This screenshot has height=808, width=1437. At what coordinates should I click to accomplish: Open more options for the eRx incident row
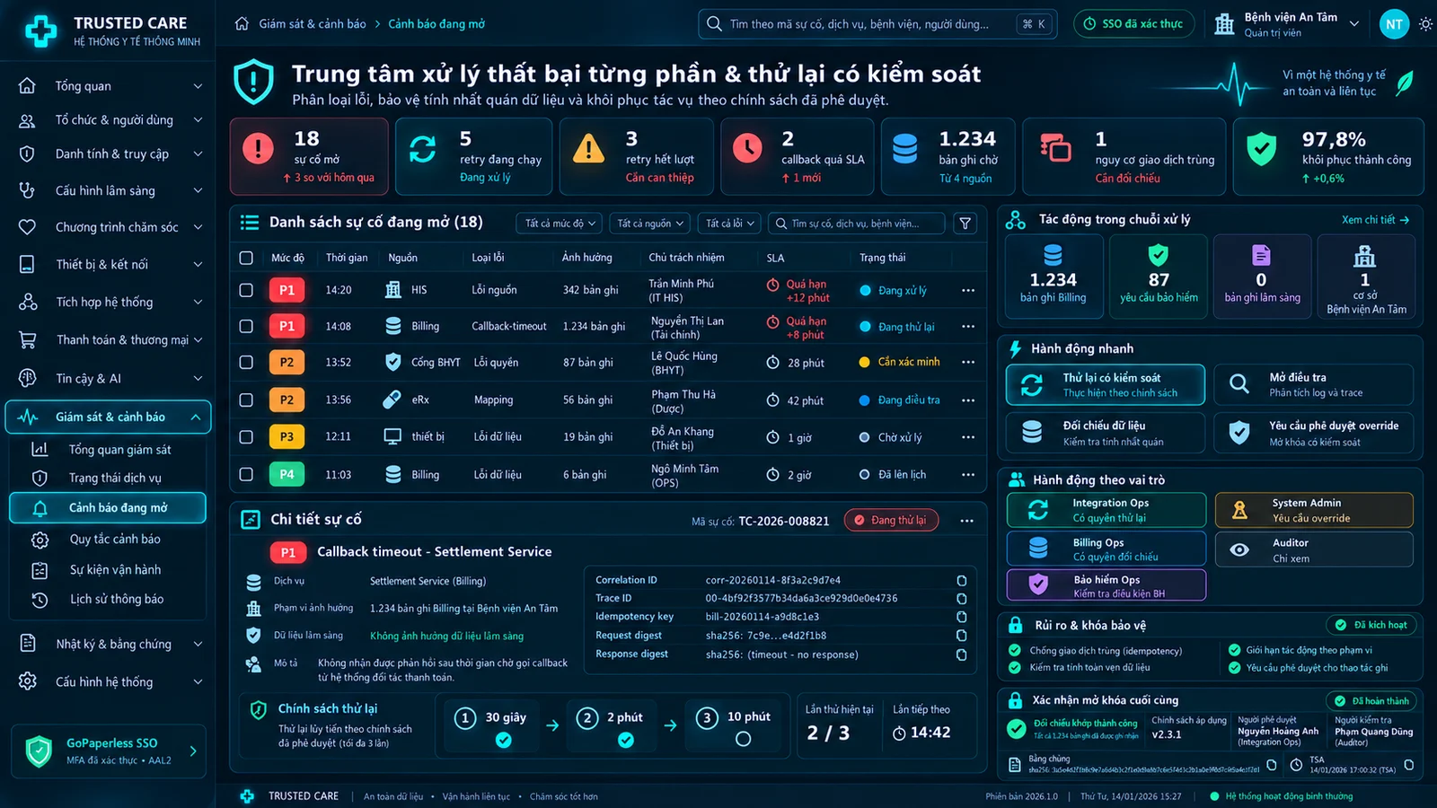coord(968,400)
